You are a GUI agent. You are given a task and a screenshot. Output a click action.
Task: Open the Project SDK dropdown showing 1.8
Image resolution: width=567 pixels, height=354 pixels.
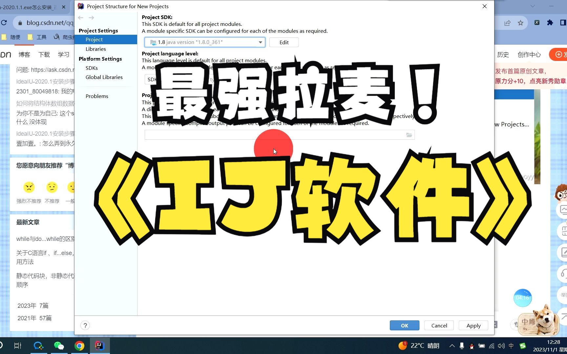(205, 42)
